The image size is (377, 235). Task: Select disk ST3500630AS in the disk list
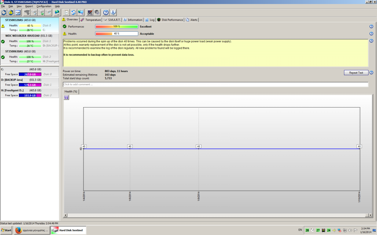pyautogui.click(x=30, y=56)
